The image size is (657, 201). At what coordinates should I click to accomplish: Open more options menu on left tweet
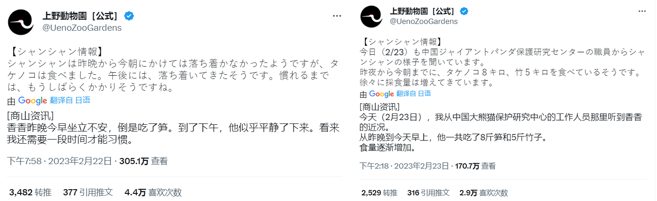(x=337, y=16)
